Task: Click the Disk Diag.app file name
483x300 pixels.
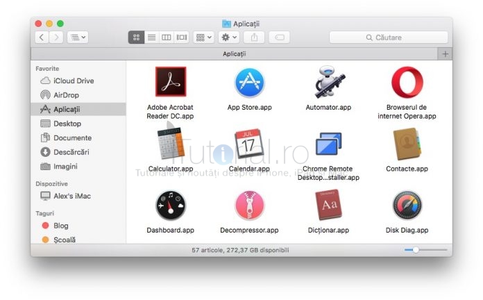Action: (x=407, y=230)
